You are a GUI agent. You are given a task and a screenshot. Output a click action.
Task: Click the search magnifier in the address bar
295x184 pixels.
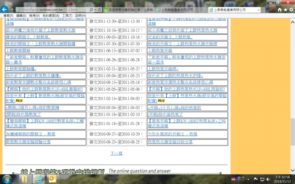coord(91,9)
